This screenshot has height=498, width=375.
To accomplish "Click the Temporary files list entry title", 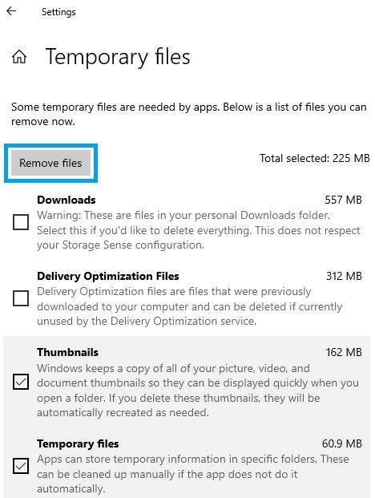I will [78, 443].
